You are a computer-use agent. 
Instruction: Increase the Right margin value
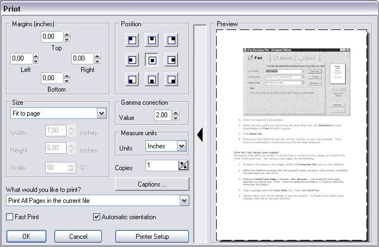coord(97,56)
